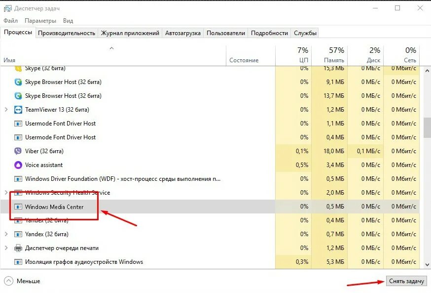Select the Windows Media Center row
The height and width of the screenshot is (293, 431).
coord(210,207)
